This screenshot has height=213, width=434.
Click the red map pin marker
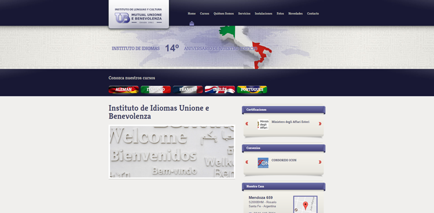pyautogui.click(x=306, y=206)
